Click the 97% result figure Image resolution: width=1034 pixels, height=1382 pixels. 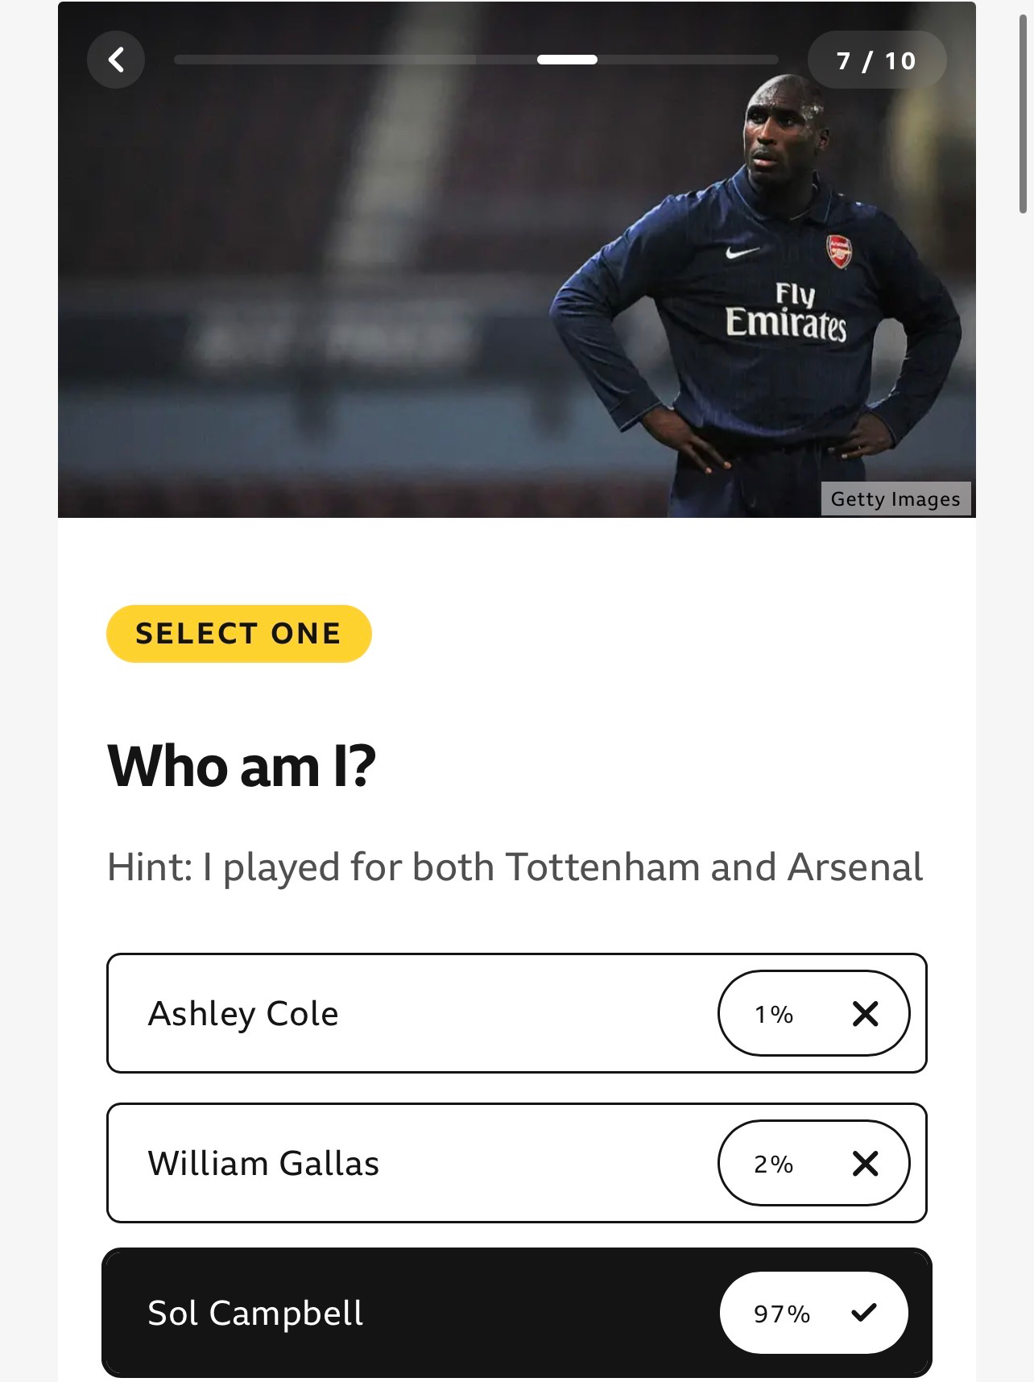(782, 1314)
